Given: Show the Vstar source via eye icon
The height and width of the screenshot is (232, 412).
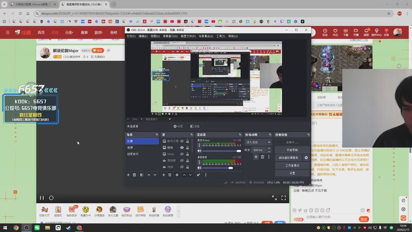Looking at the screenshot, I should coord(182,154).
